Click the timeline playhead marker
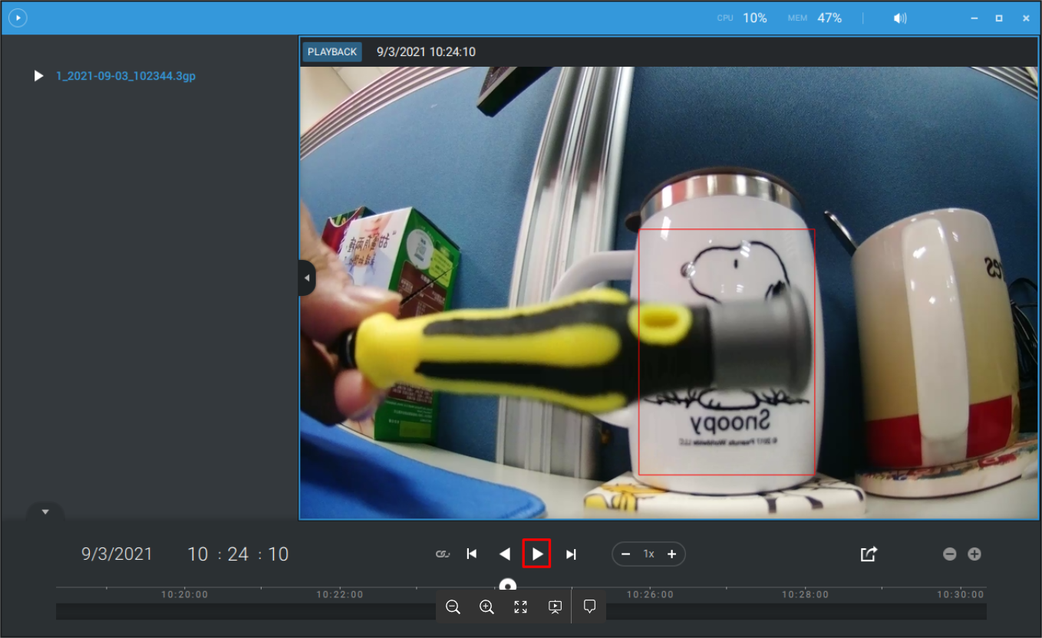Screen dimensions: 1042x638 pyautogui.click(x=507, y=586)
